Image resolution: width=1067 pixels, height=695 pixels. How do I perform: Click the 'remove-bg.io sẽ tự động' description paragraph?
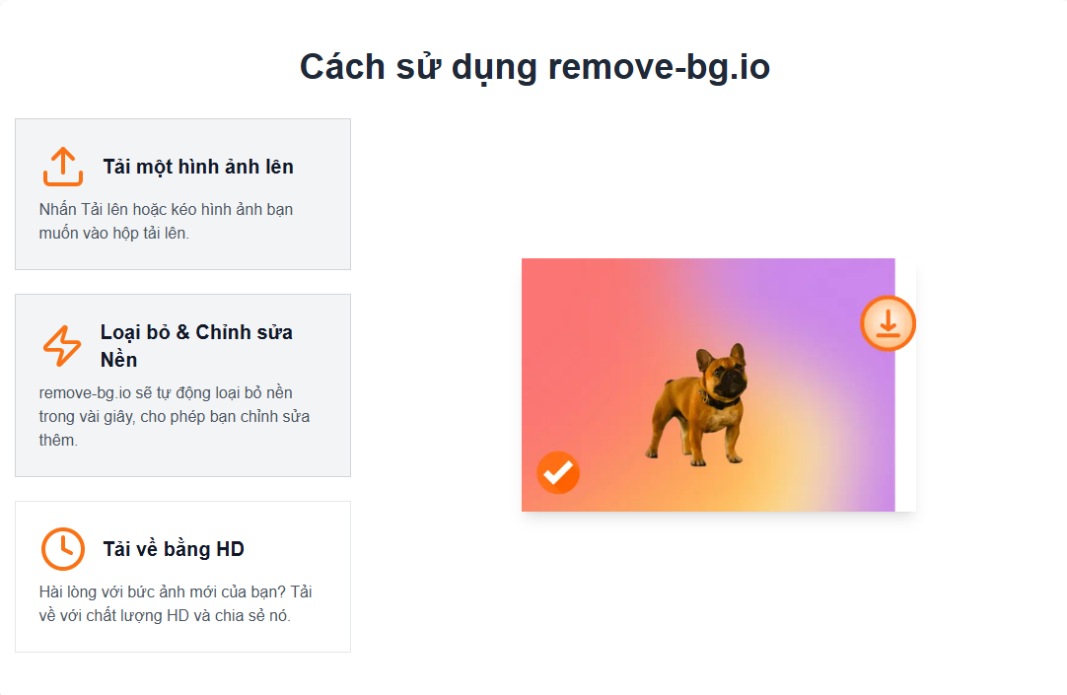pos(175,416)
